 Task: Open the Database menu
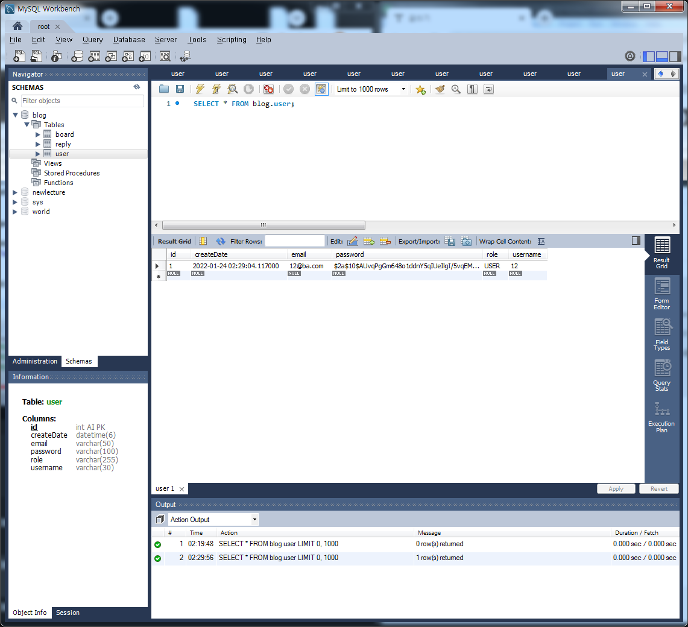(129, 40)
